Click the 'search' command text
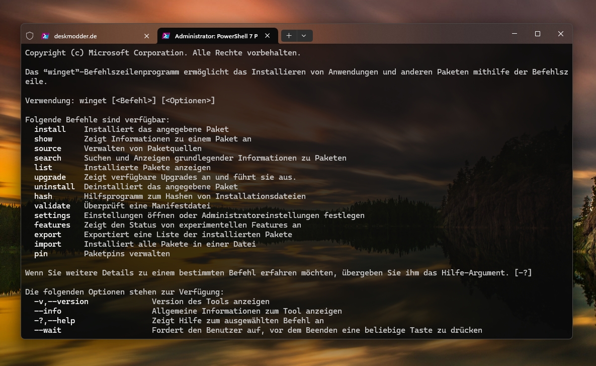Viewport: 596px width, 366px height. click(x=47, y=158)
